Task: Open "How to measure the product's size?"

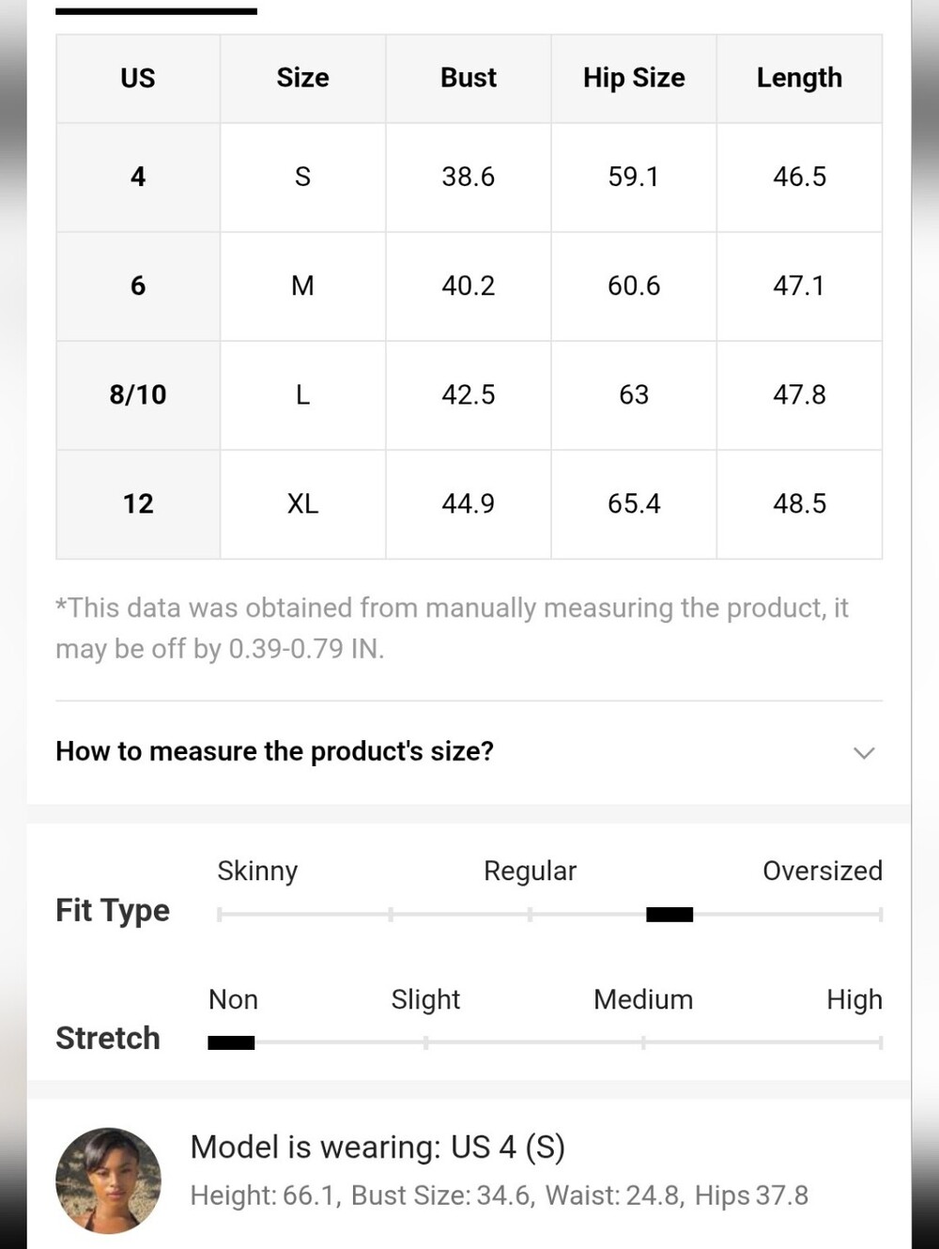Action: [274, 751]
